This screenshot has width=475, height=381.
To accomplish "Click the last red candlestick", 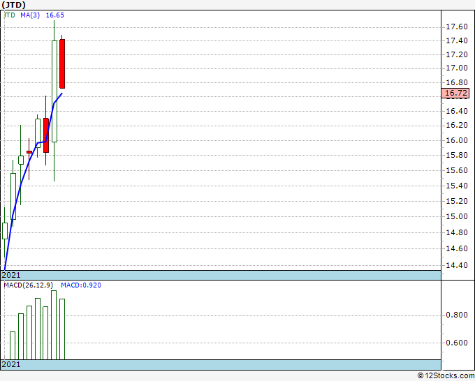I will click(x=62, y=63).
